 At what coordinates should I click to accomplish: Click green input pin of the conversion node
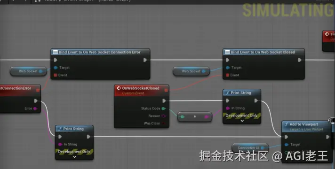click(x=182, y=116)
